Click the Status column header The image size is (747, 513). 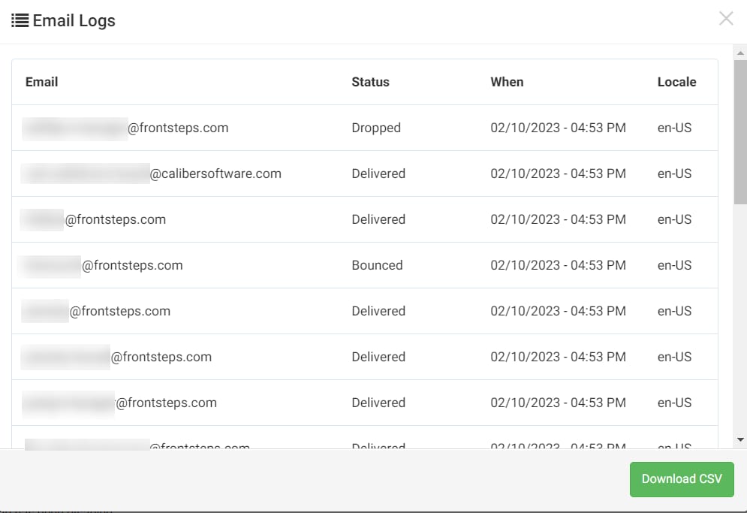click(x=370, y=82)
